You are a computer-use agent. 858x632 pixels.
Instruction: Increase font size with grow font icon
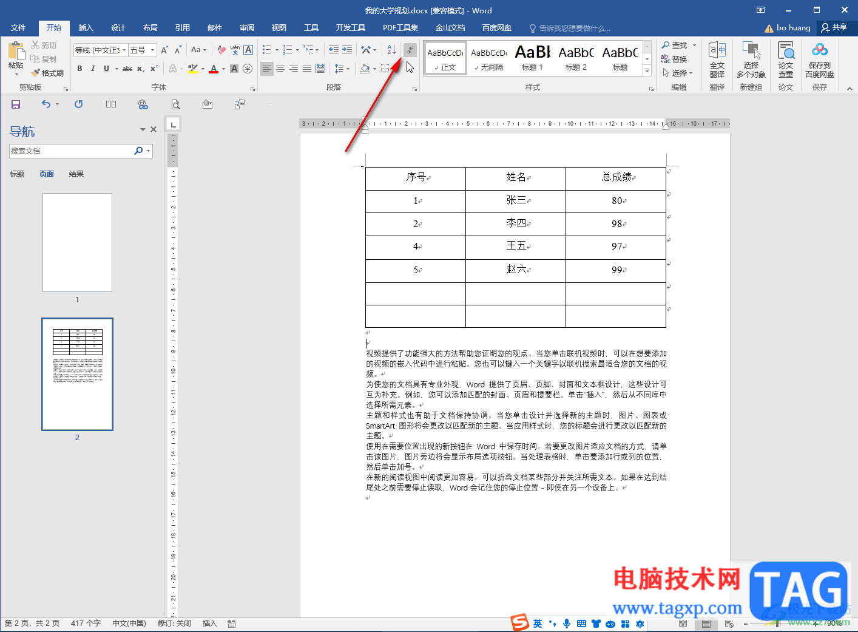coord(164,50)
